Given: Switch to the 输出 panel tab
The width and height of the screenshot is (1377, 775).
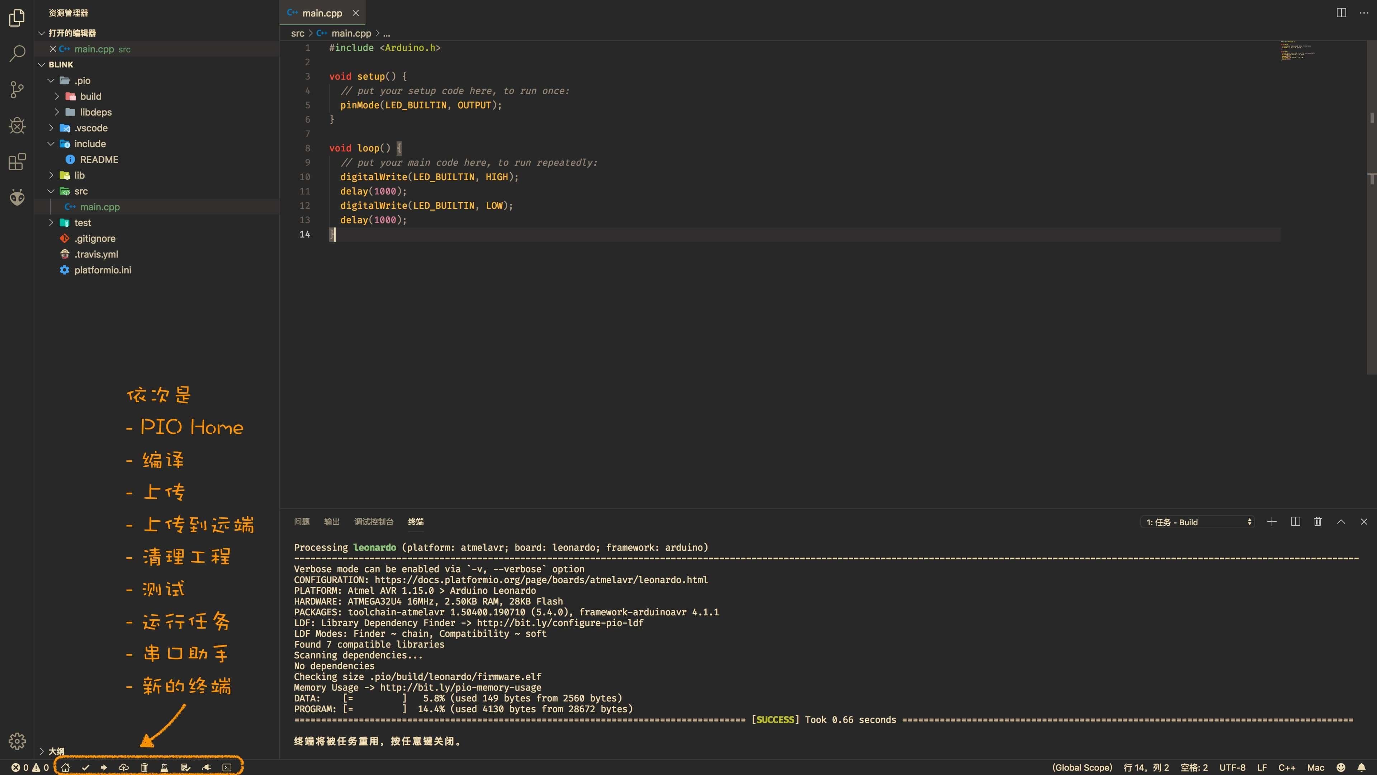Looking at the screenshot, I should (x=331, y=521).
